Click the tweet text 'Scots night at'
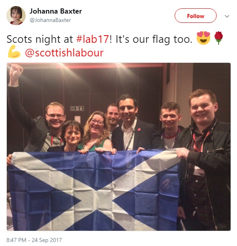 (x=40, y=39)
